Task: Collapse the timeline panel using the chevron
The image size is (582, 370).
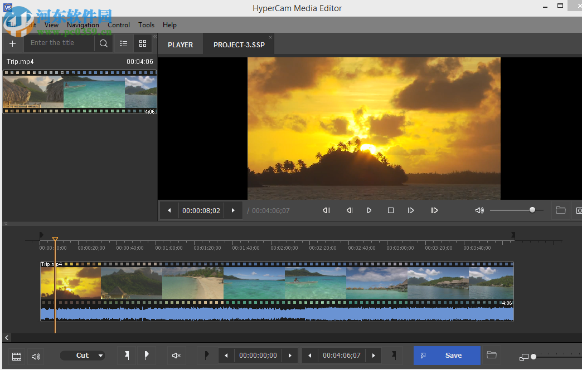Action: (x=6, y=224)
